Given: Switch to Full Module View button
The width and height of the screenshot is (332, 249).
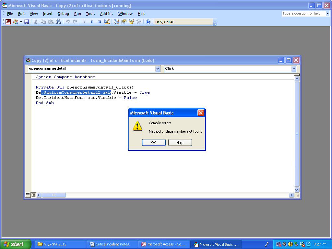Looking at the screenshot, I should tap(33, 195).
